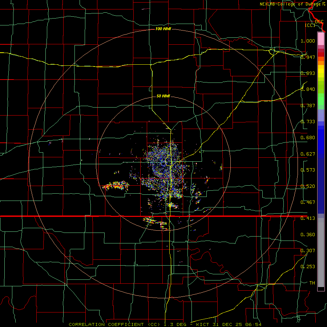Click the 0.840 legend value
Screen dimensions: 327x327
point(308,89)
